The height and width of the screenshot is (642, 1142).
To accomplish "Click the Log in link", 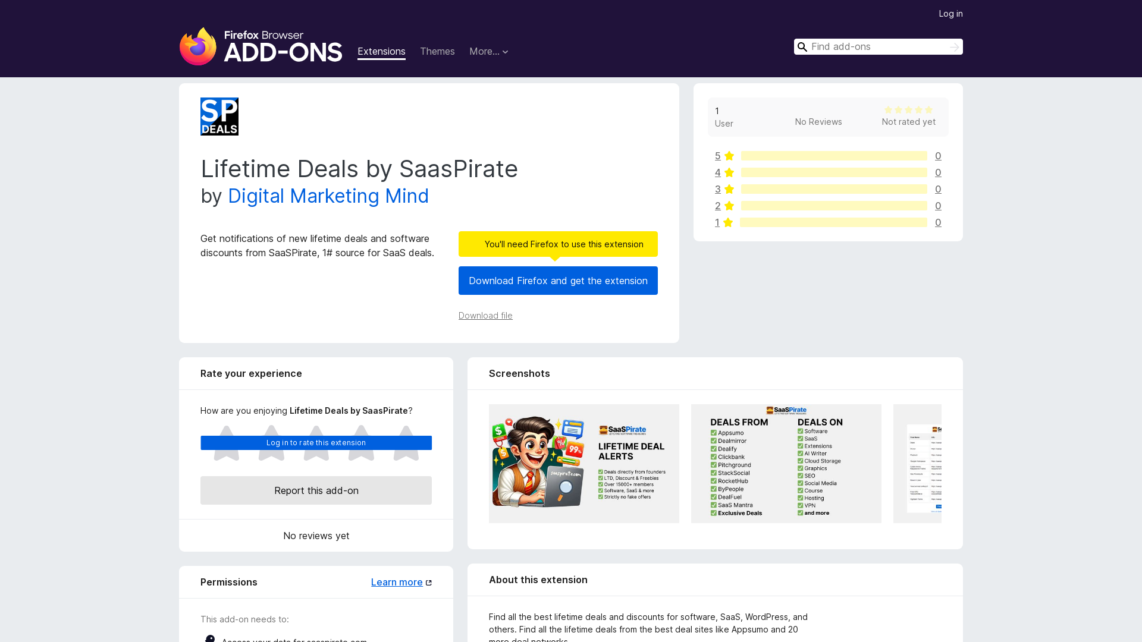I will 950,14.
